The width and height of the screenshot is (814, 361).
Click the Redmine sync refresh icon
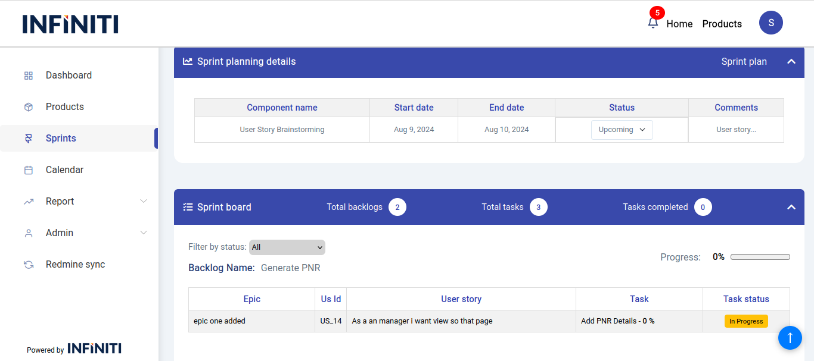29,265
